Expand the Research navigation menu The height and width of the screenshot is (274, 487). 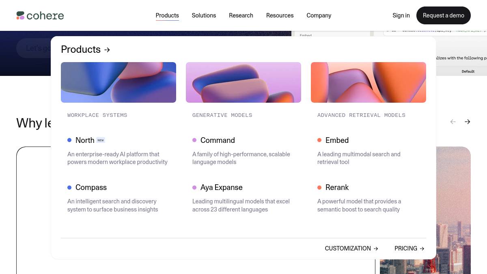[241, 15]
